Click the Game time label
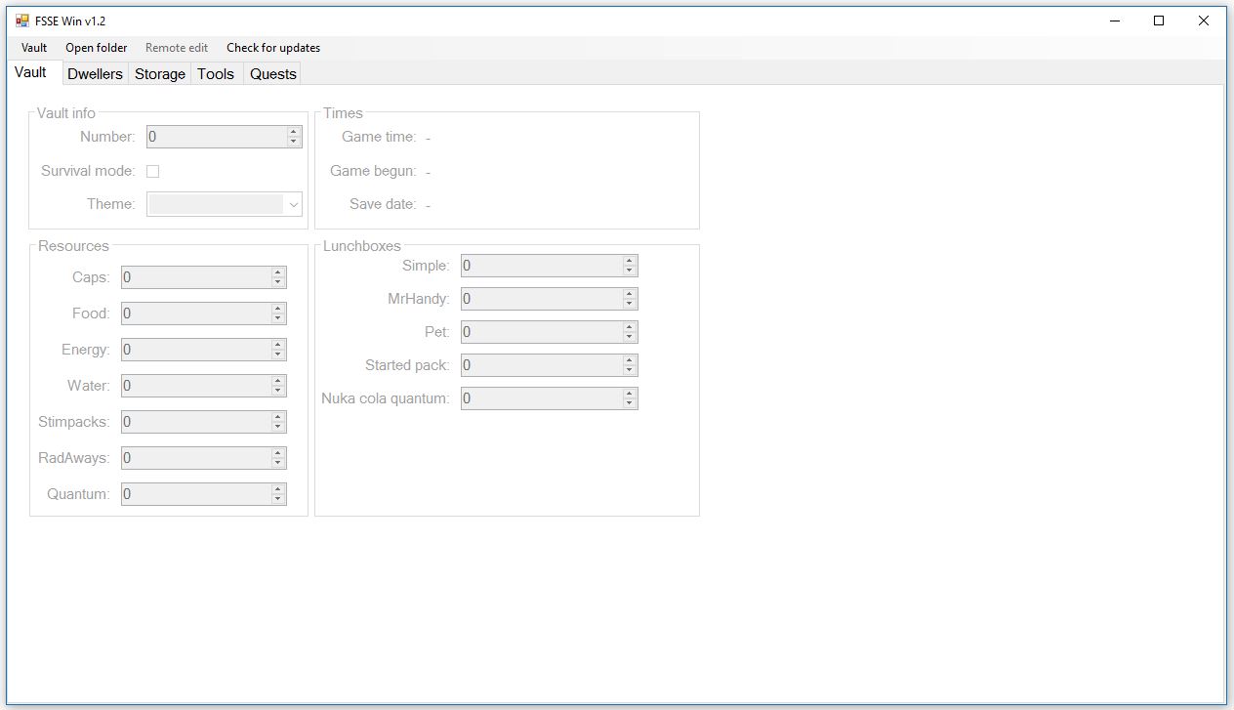 click(379, 137)
